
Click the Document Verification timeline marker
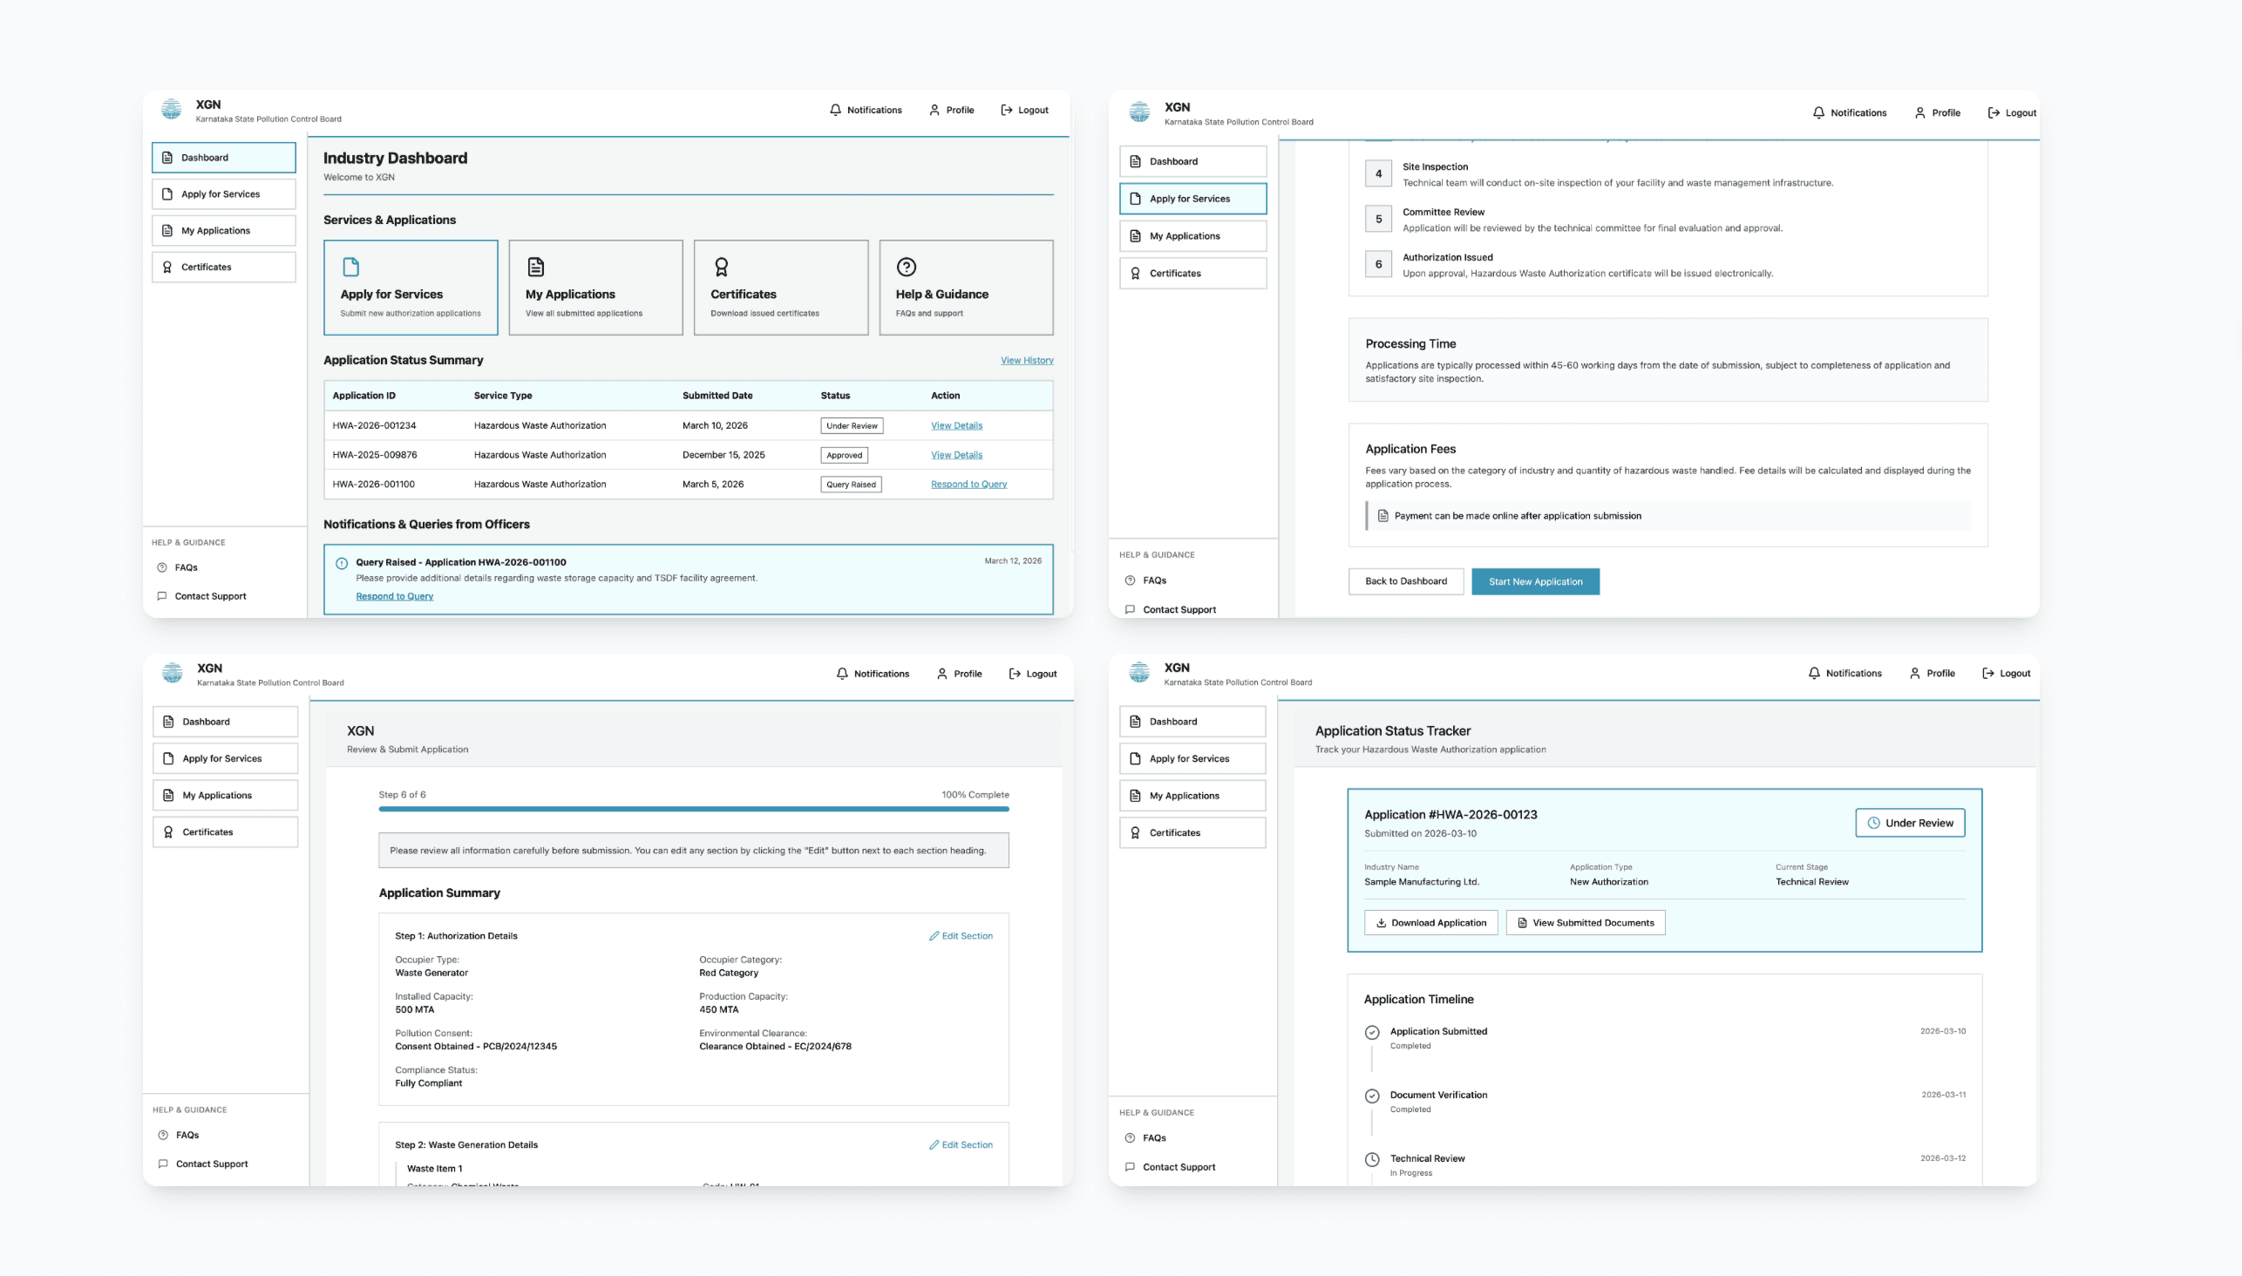tap(1372, 1096)
